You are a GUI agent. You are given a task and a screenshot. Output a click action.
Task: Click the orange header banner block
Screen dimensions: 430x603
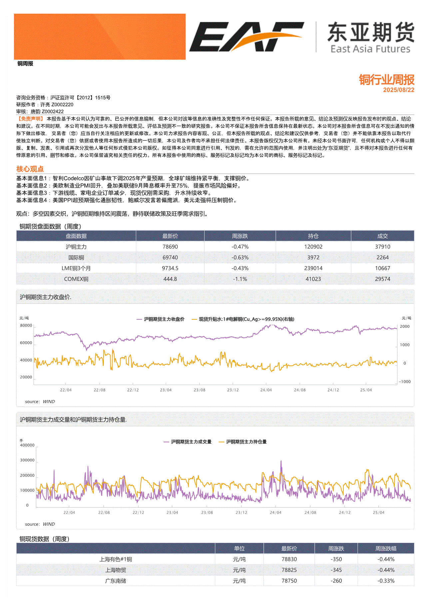coord(100,37)
